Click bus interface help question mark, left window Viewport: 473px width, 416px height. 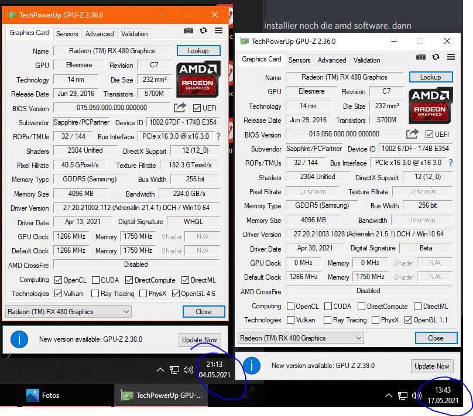[218, 136]
